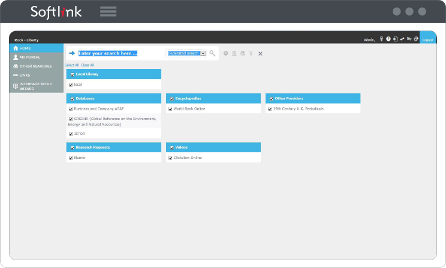Toggle the Videos group checkbox
446x268 pixels.
[x=172, y=147]
